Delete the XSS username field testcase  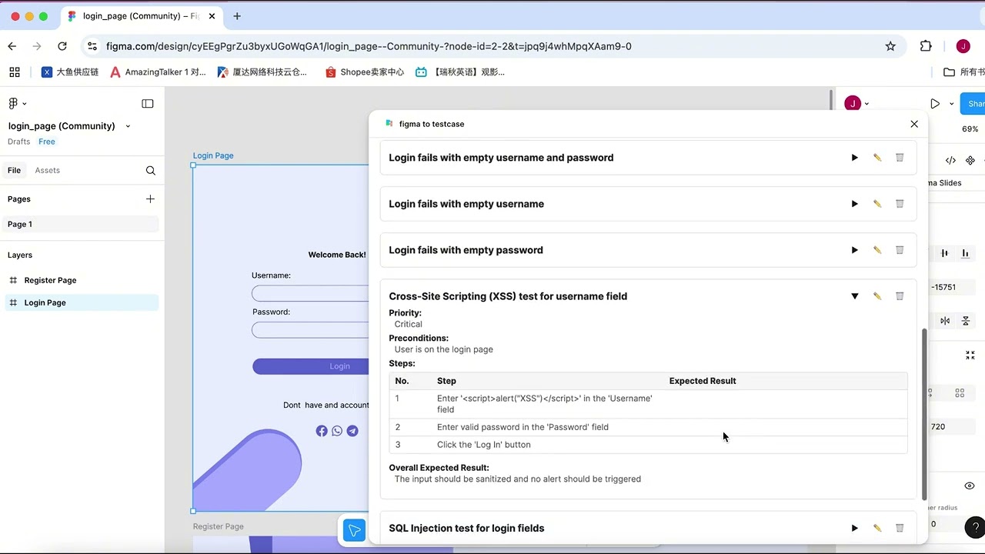[x=900, y=296]
